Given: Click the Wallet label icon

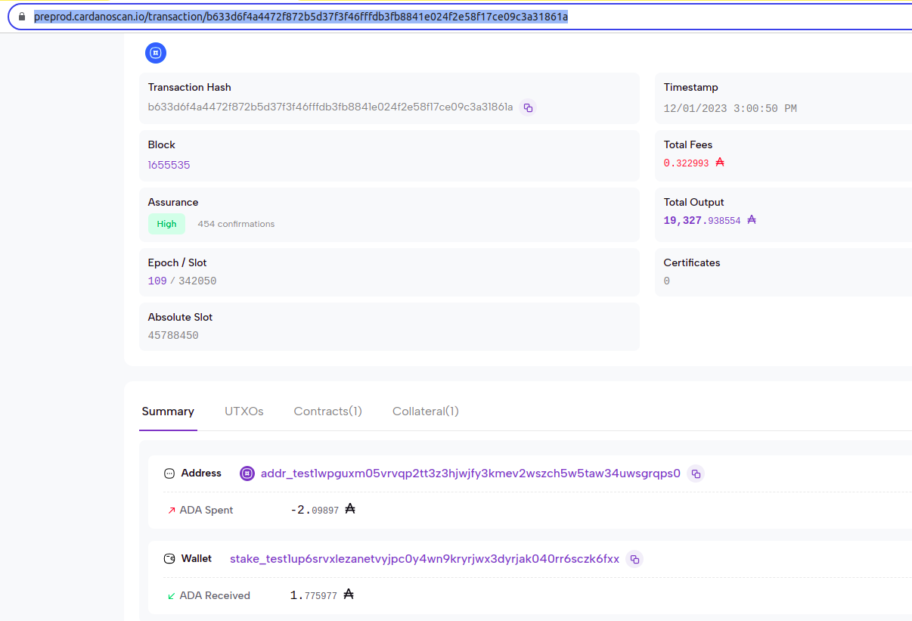Looking at the screenshot, I should click(x=169, y=559).
